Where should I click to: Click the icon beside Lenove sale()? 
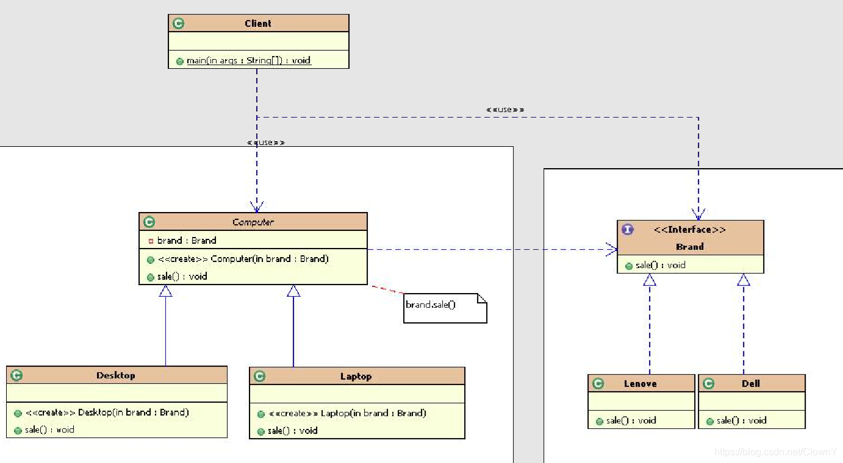pyautogui.click(x=600, y=422)
